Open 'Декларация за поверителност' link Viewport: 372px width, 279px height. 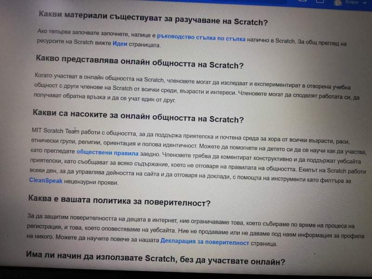coord(205,242)
